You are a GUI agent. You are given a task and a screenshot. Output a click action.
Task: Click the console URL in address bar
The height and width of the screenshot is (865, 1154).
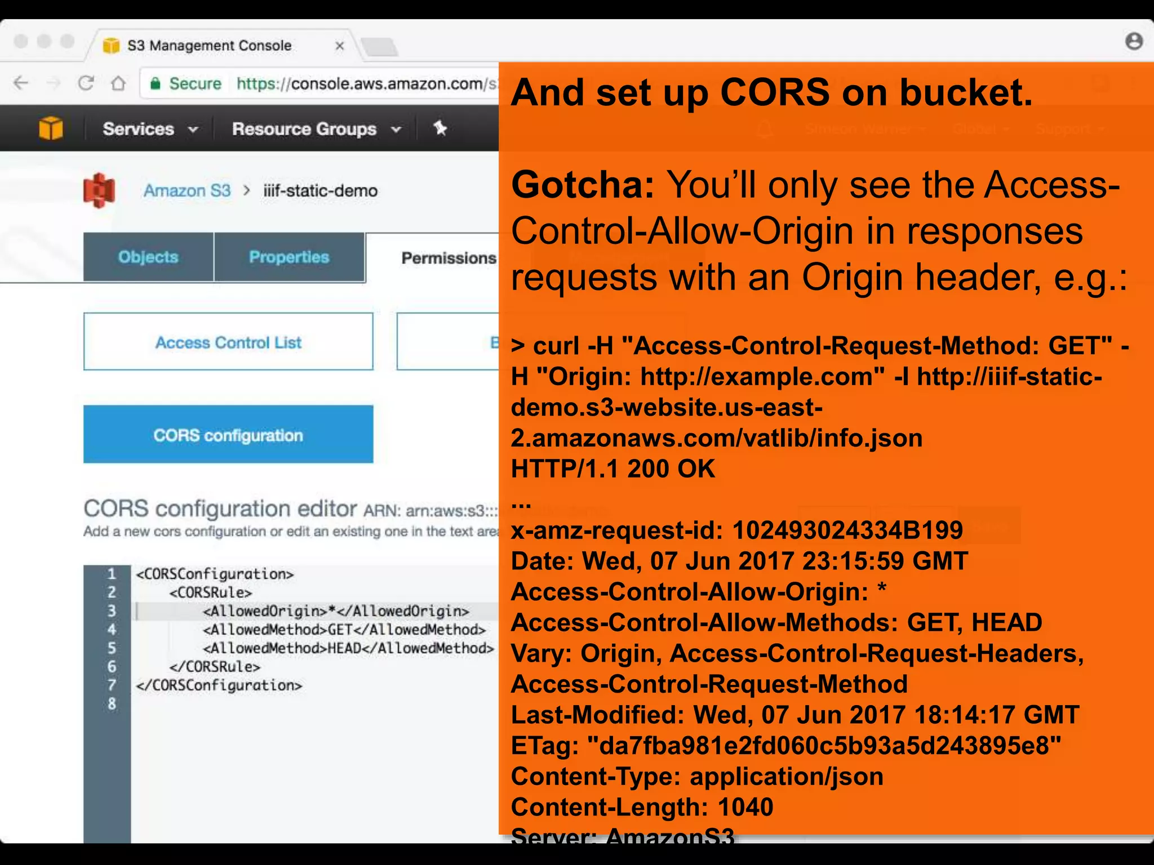pos(367,84)
